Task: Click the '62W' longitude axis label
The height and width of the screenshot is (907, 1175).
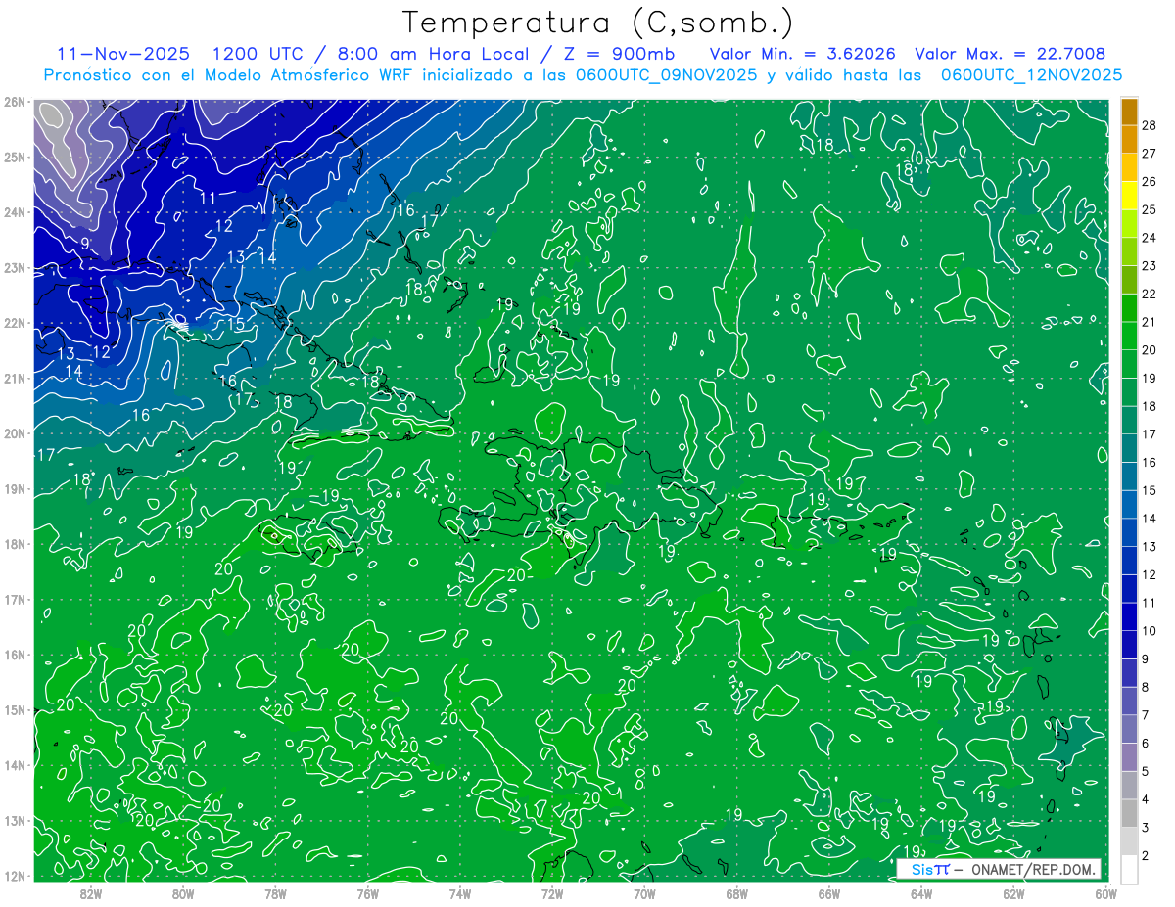Action: (x=1013, y=892)
